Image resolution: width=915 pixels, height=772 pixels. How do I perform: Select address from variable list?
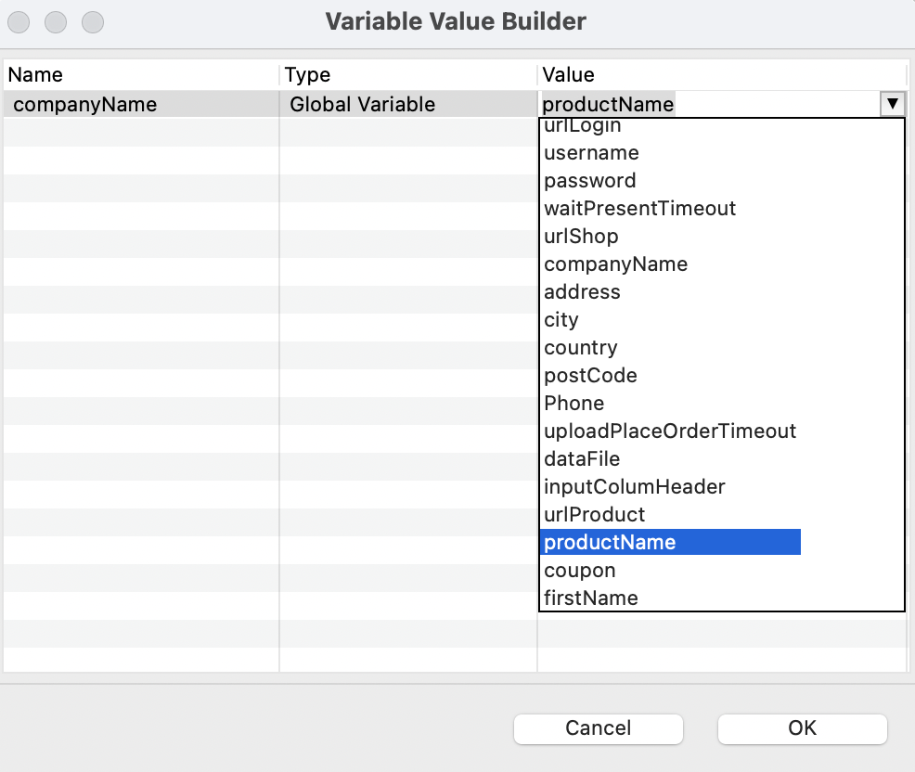tap(582, 291)
